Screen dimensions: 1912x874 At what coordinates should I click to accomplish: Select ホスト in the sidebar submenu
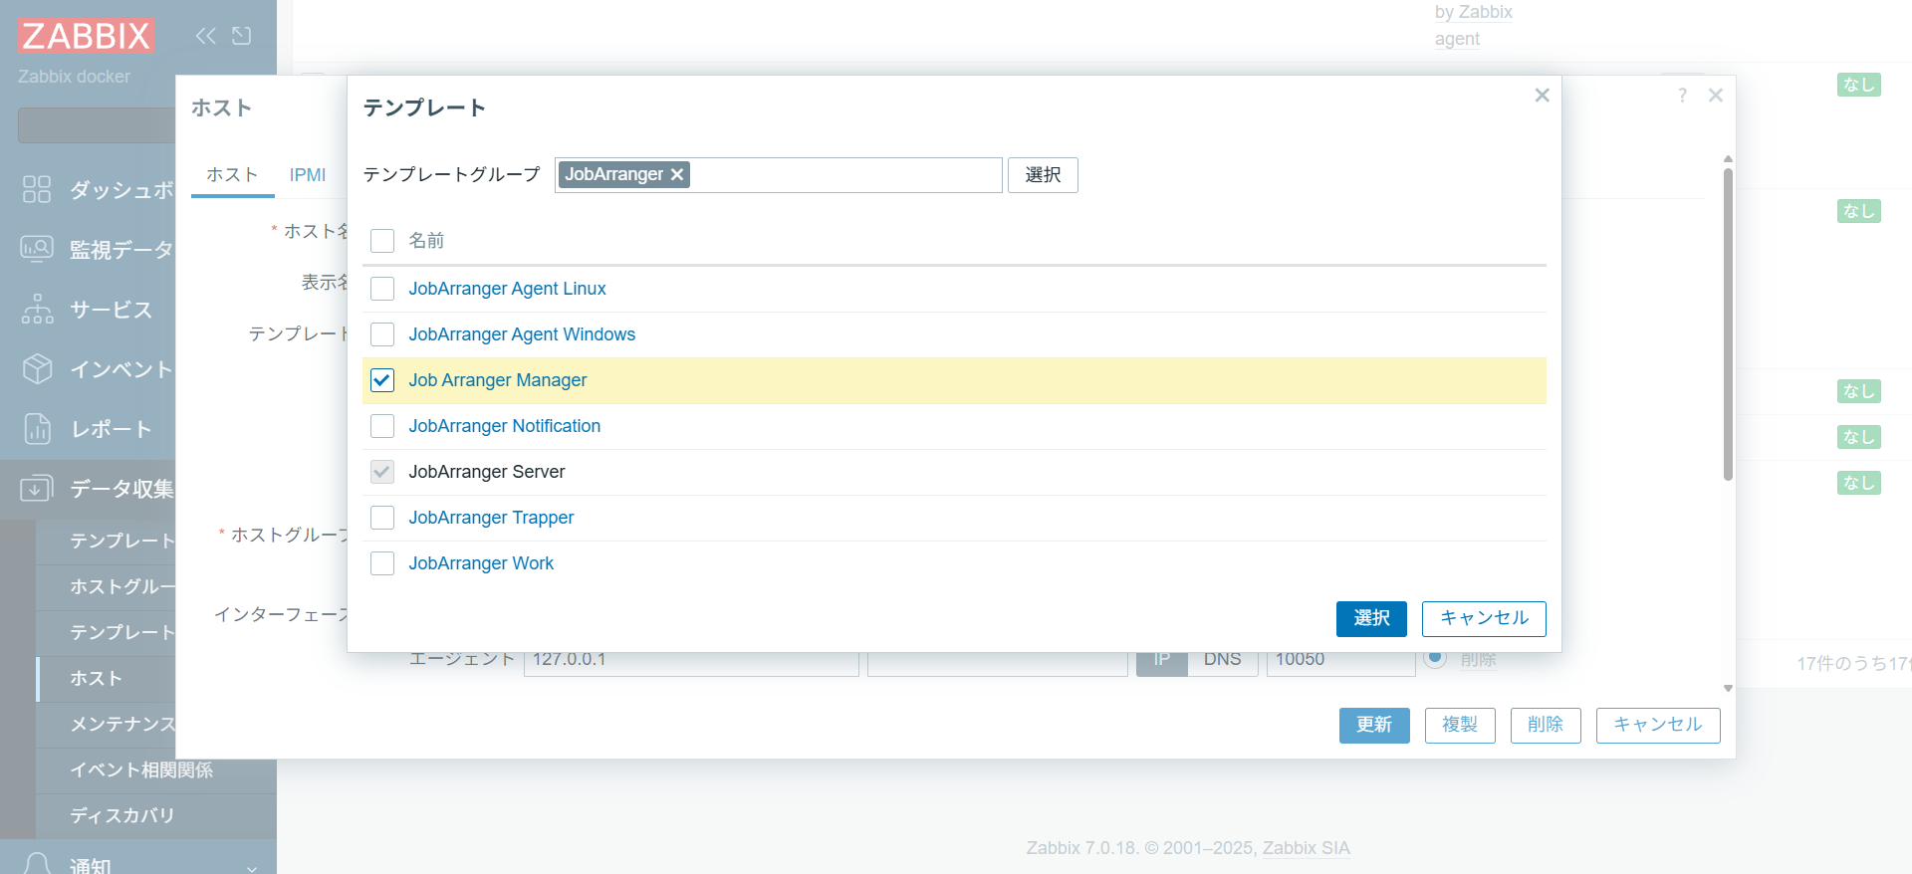tap(96, 678)
